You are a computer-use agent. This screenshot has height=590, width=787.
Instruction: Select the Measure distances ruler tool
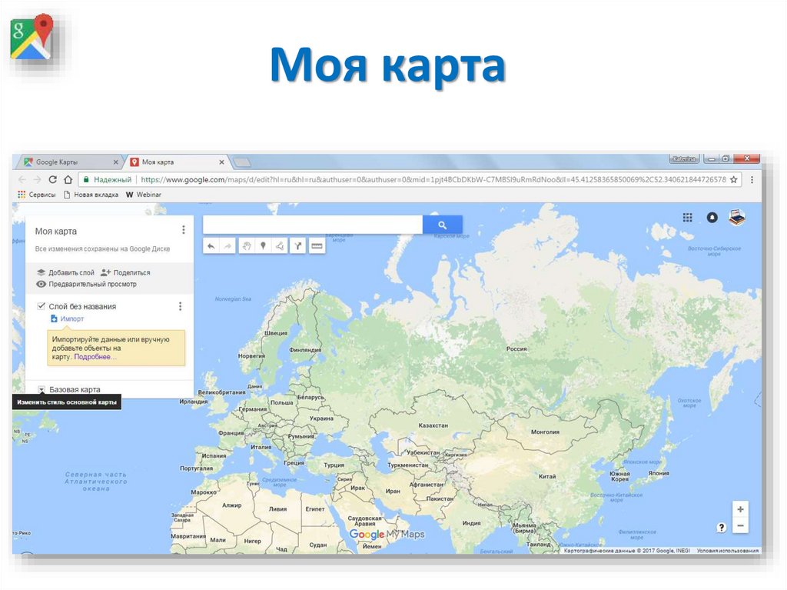pos(317,245)
